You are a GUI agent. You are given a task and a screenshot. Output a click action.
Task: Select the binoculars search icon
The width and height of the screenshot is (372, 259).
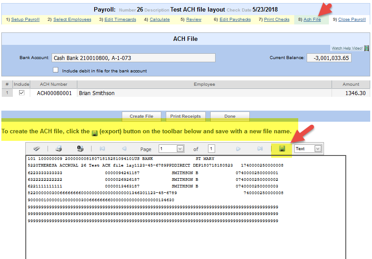[37, 148]
